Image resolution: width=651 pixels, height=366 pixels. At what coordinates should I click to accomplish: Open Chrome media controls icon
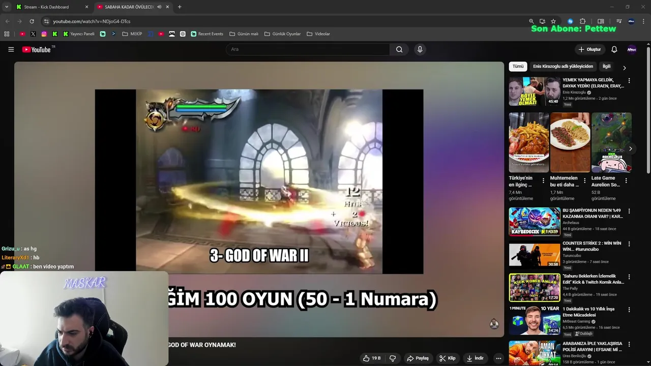click(x=619, y=21)
